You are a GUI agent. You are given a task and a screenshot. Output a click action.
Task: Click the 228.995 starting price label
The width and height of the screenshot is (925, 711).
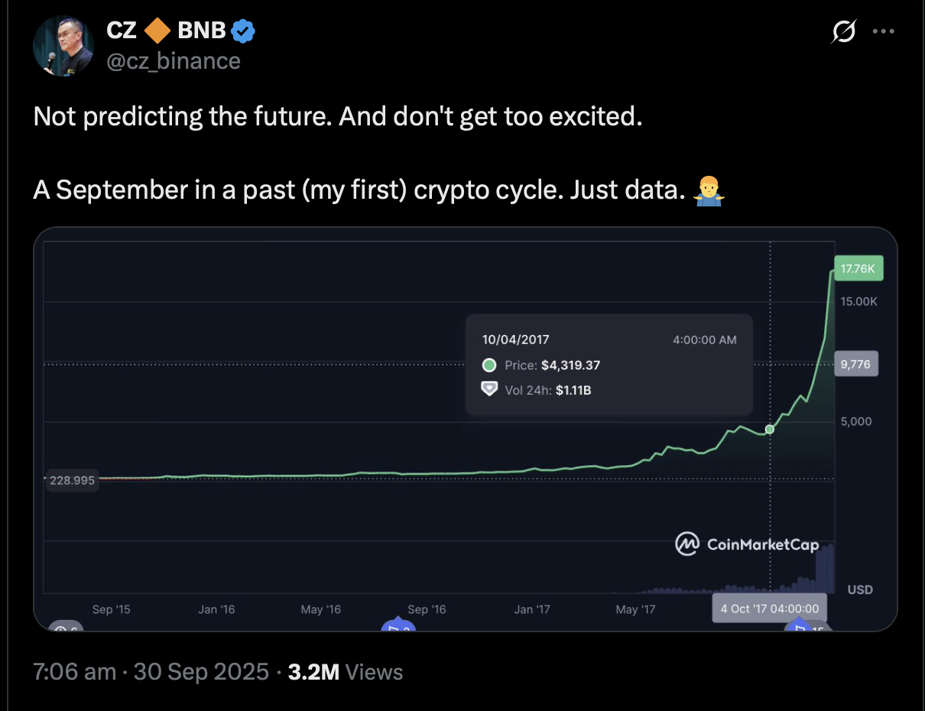click(72, 481)
